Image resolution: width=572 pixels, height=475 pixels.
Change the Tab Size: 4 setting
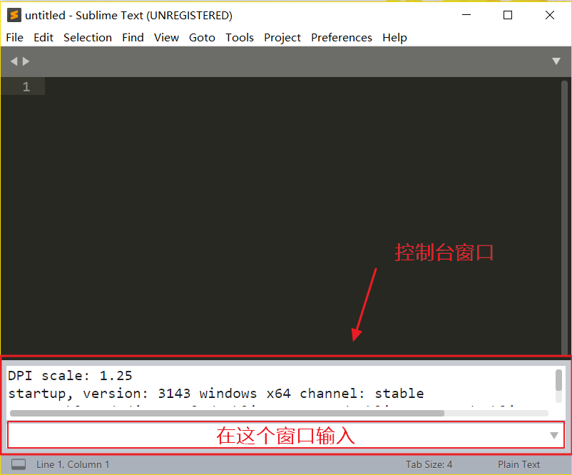coord(429,464)
